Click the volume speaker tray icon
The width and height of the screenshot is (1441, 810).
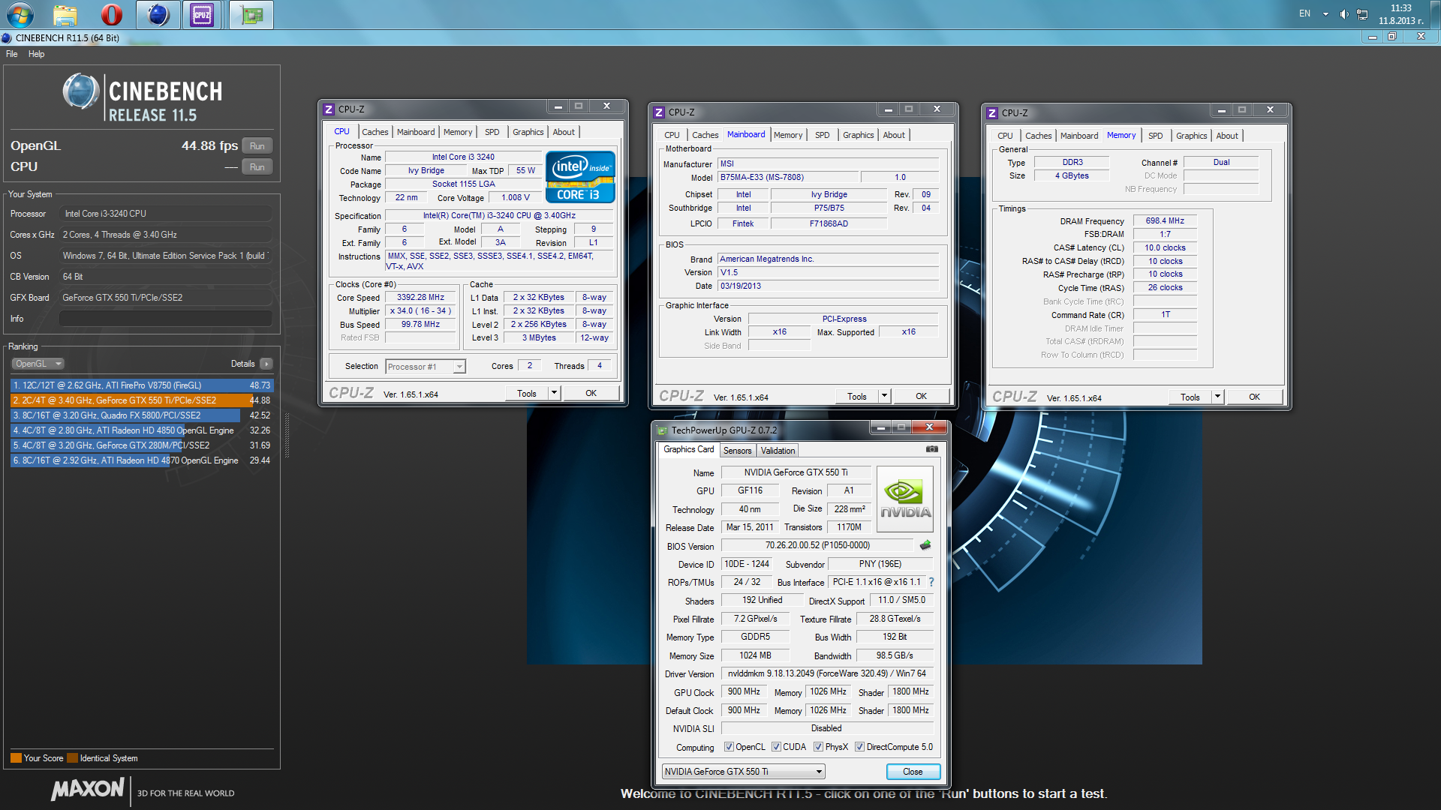tap(1343, 13)
